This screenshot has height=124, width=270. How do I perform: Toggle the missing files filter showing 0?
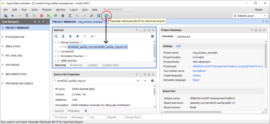[x=93, y=36]
